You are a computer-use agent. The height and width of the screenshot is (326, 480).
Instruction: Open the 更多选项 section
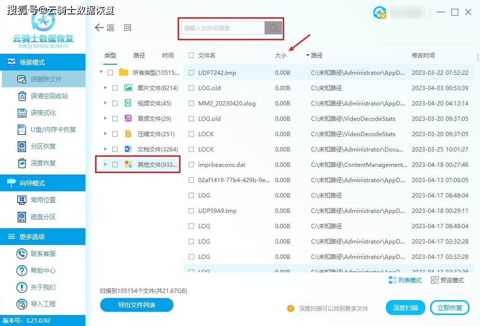pyautogui.click(x=43, y=237)
